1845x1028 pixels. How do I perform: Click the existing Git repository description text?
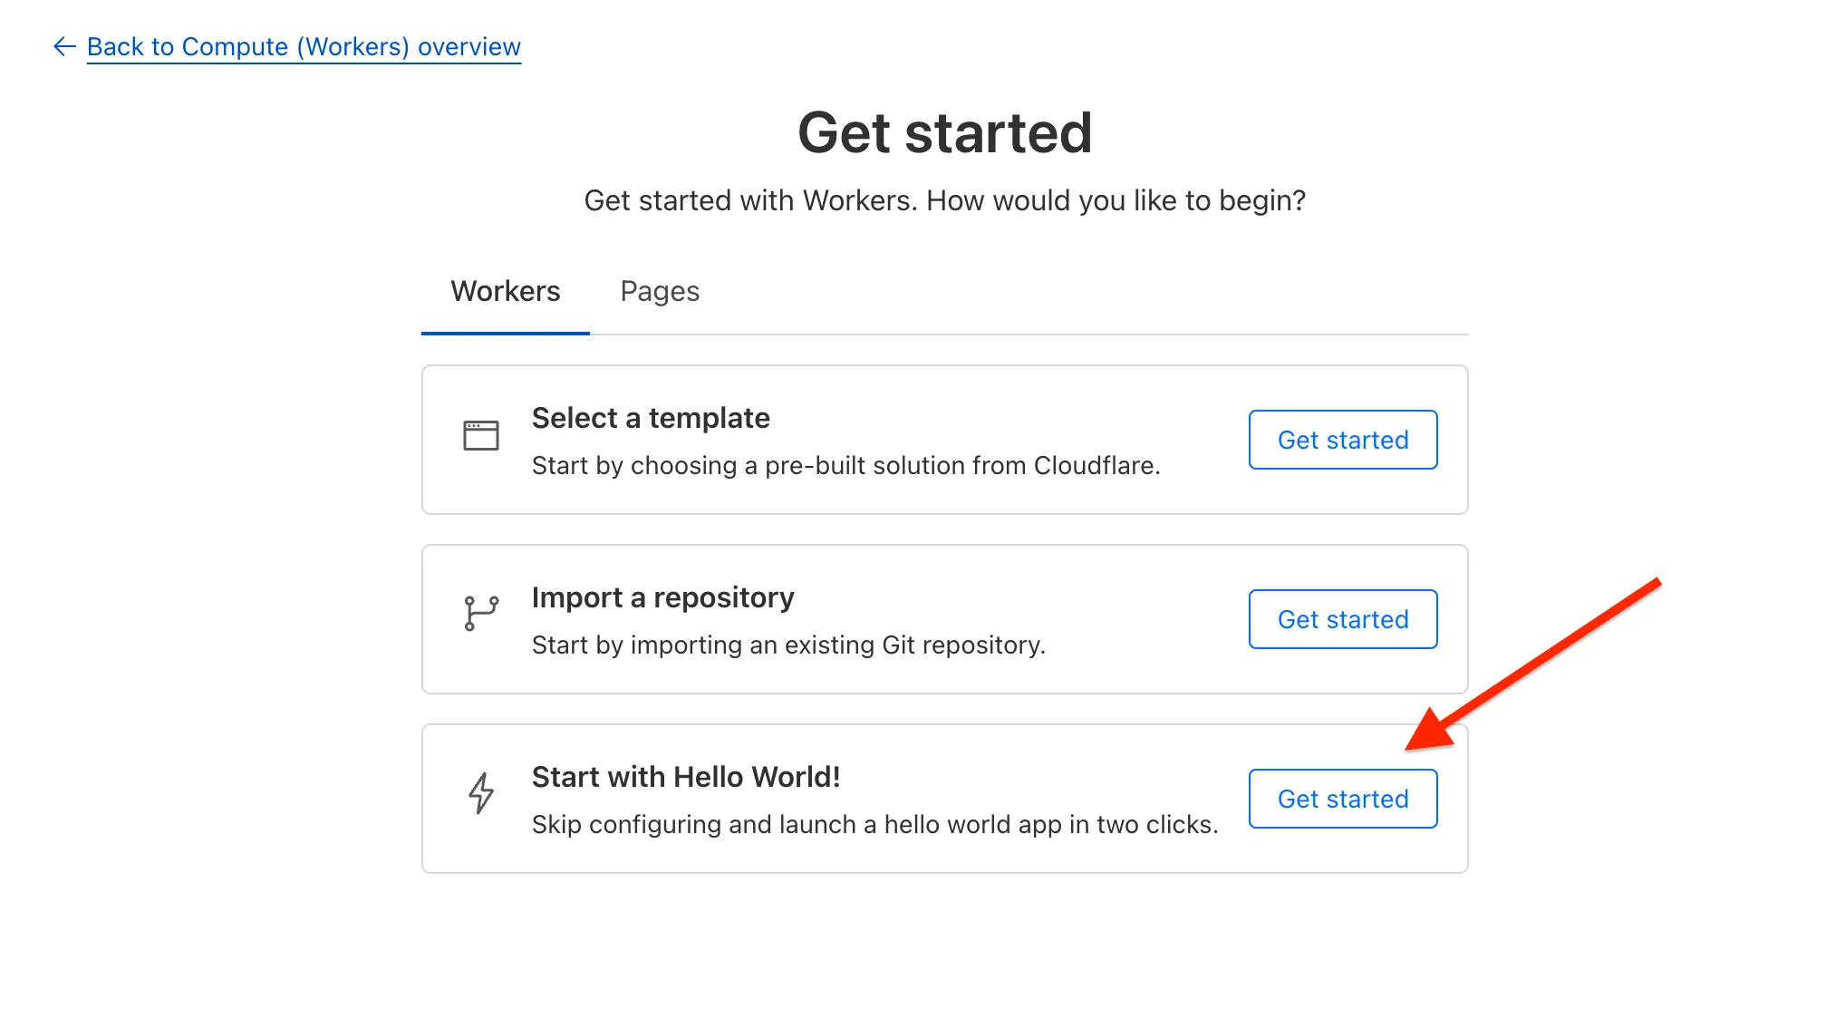tap(788, 645)
